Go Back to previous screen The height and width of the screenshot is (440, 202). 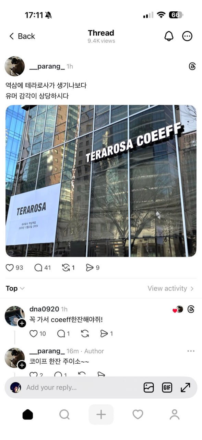22,36
